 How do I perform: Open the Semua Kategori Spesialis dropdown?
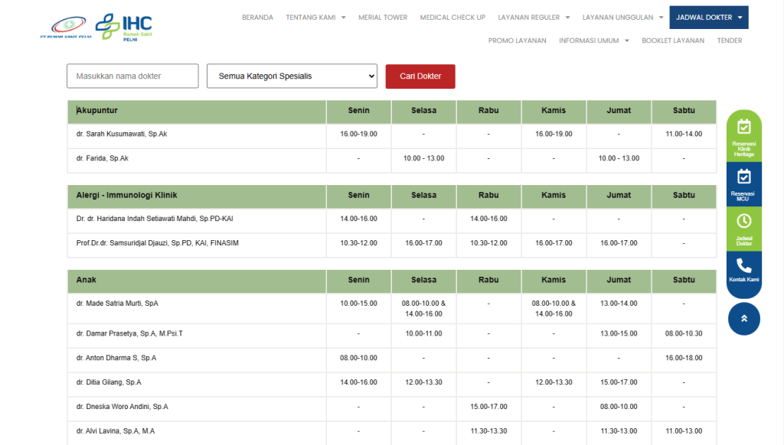click(x=292, y=76)
